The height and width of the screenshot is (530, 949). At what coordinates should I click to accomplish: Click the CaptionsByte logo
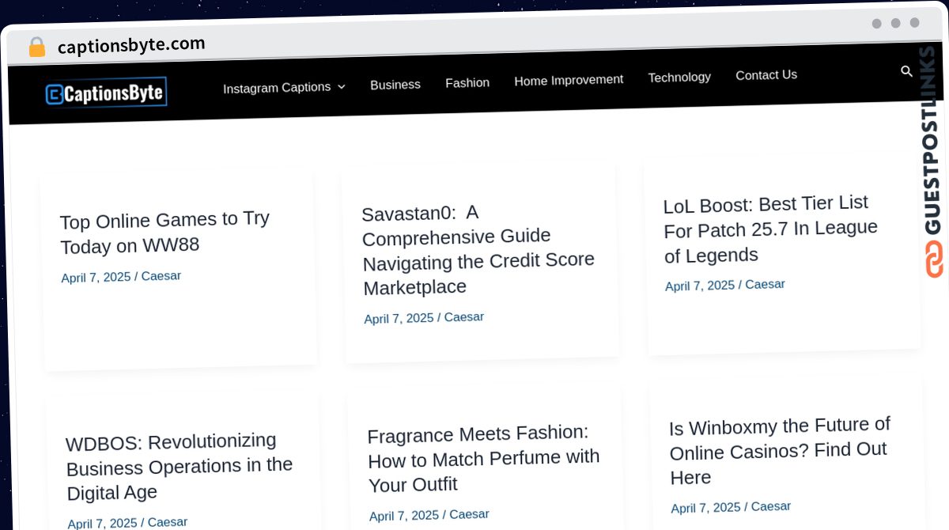(x=106, y=93)
